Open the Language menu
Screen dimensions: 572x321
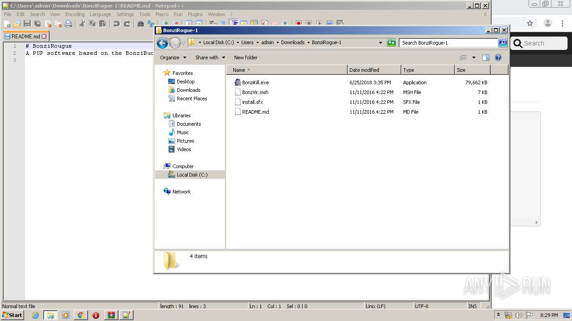click(x=100, y=14)
